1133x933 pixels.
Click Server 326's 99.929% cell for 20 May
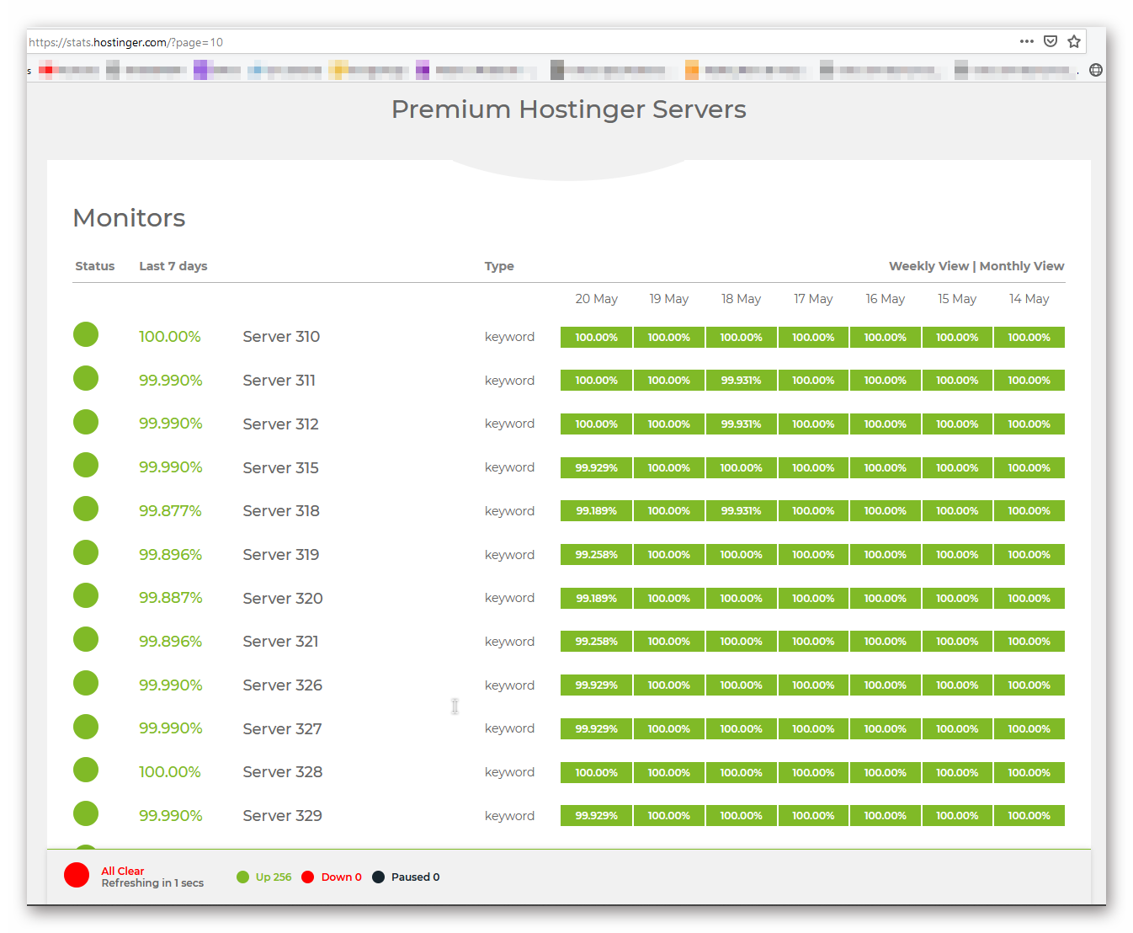(596, 685)
